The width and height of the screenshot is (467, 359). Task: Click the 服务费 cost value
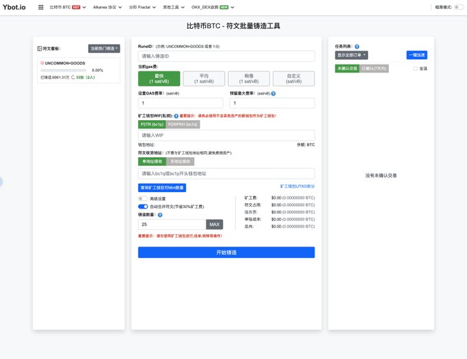(293, 212)
